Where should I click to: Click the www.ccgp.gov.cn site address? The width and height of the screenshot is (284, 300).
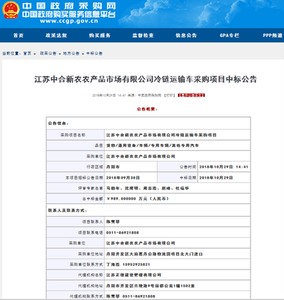point(69,21)
